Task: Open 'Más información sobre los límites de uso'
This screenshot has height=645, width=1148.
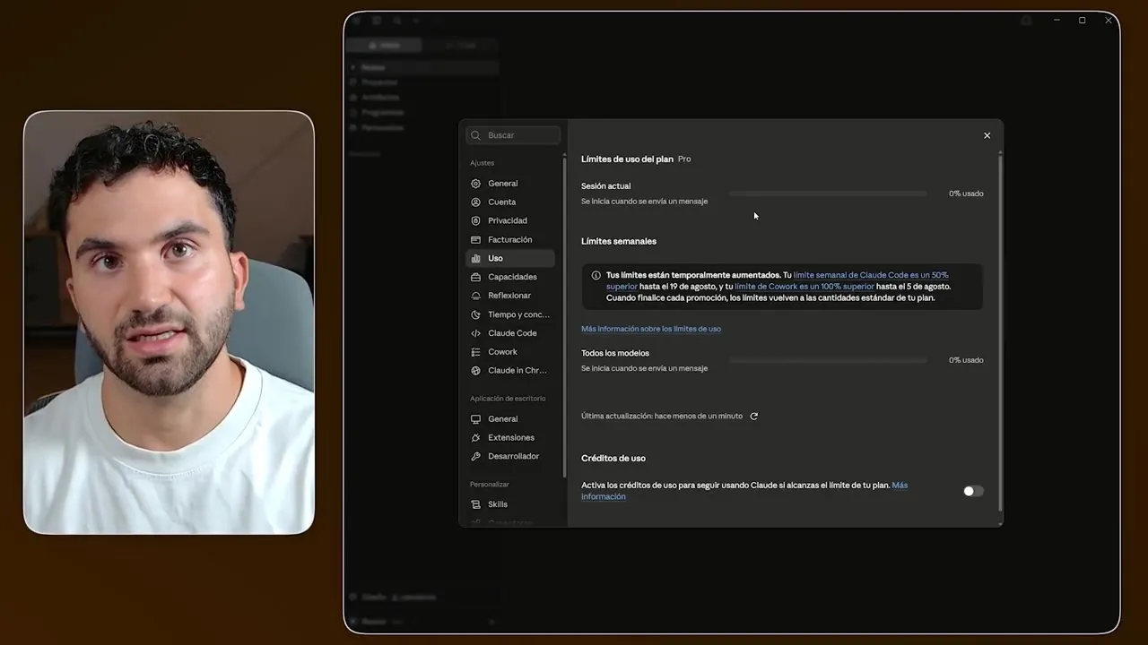Action: pyautogui.click(x=651, y=329)
